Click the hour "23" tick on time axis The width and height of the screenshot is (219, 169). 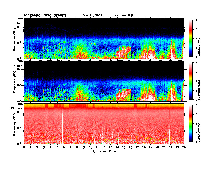point(177,147)
